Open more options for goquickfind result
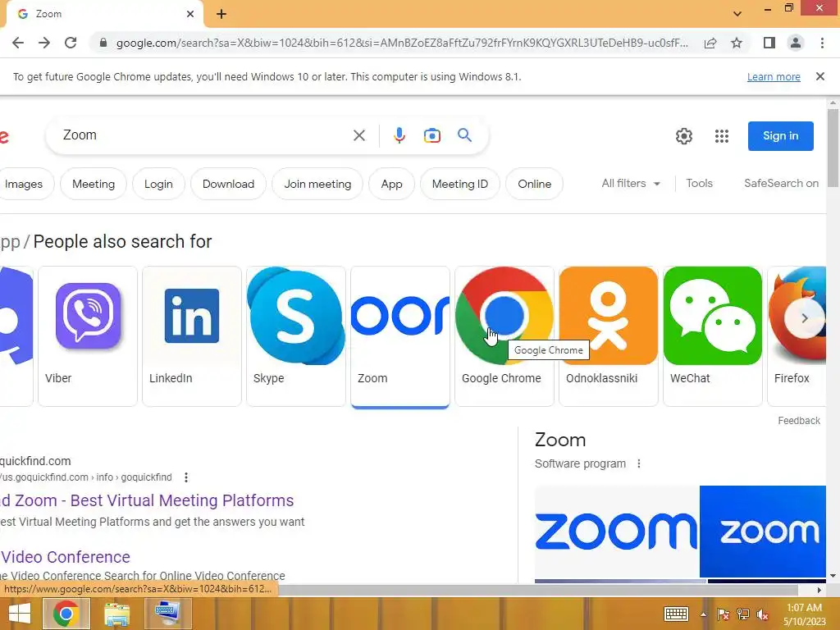 (186, 477)
